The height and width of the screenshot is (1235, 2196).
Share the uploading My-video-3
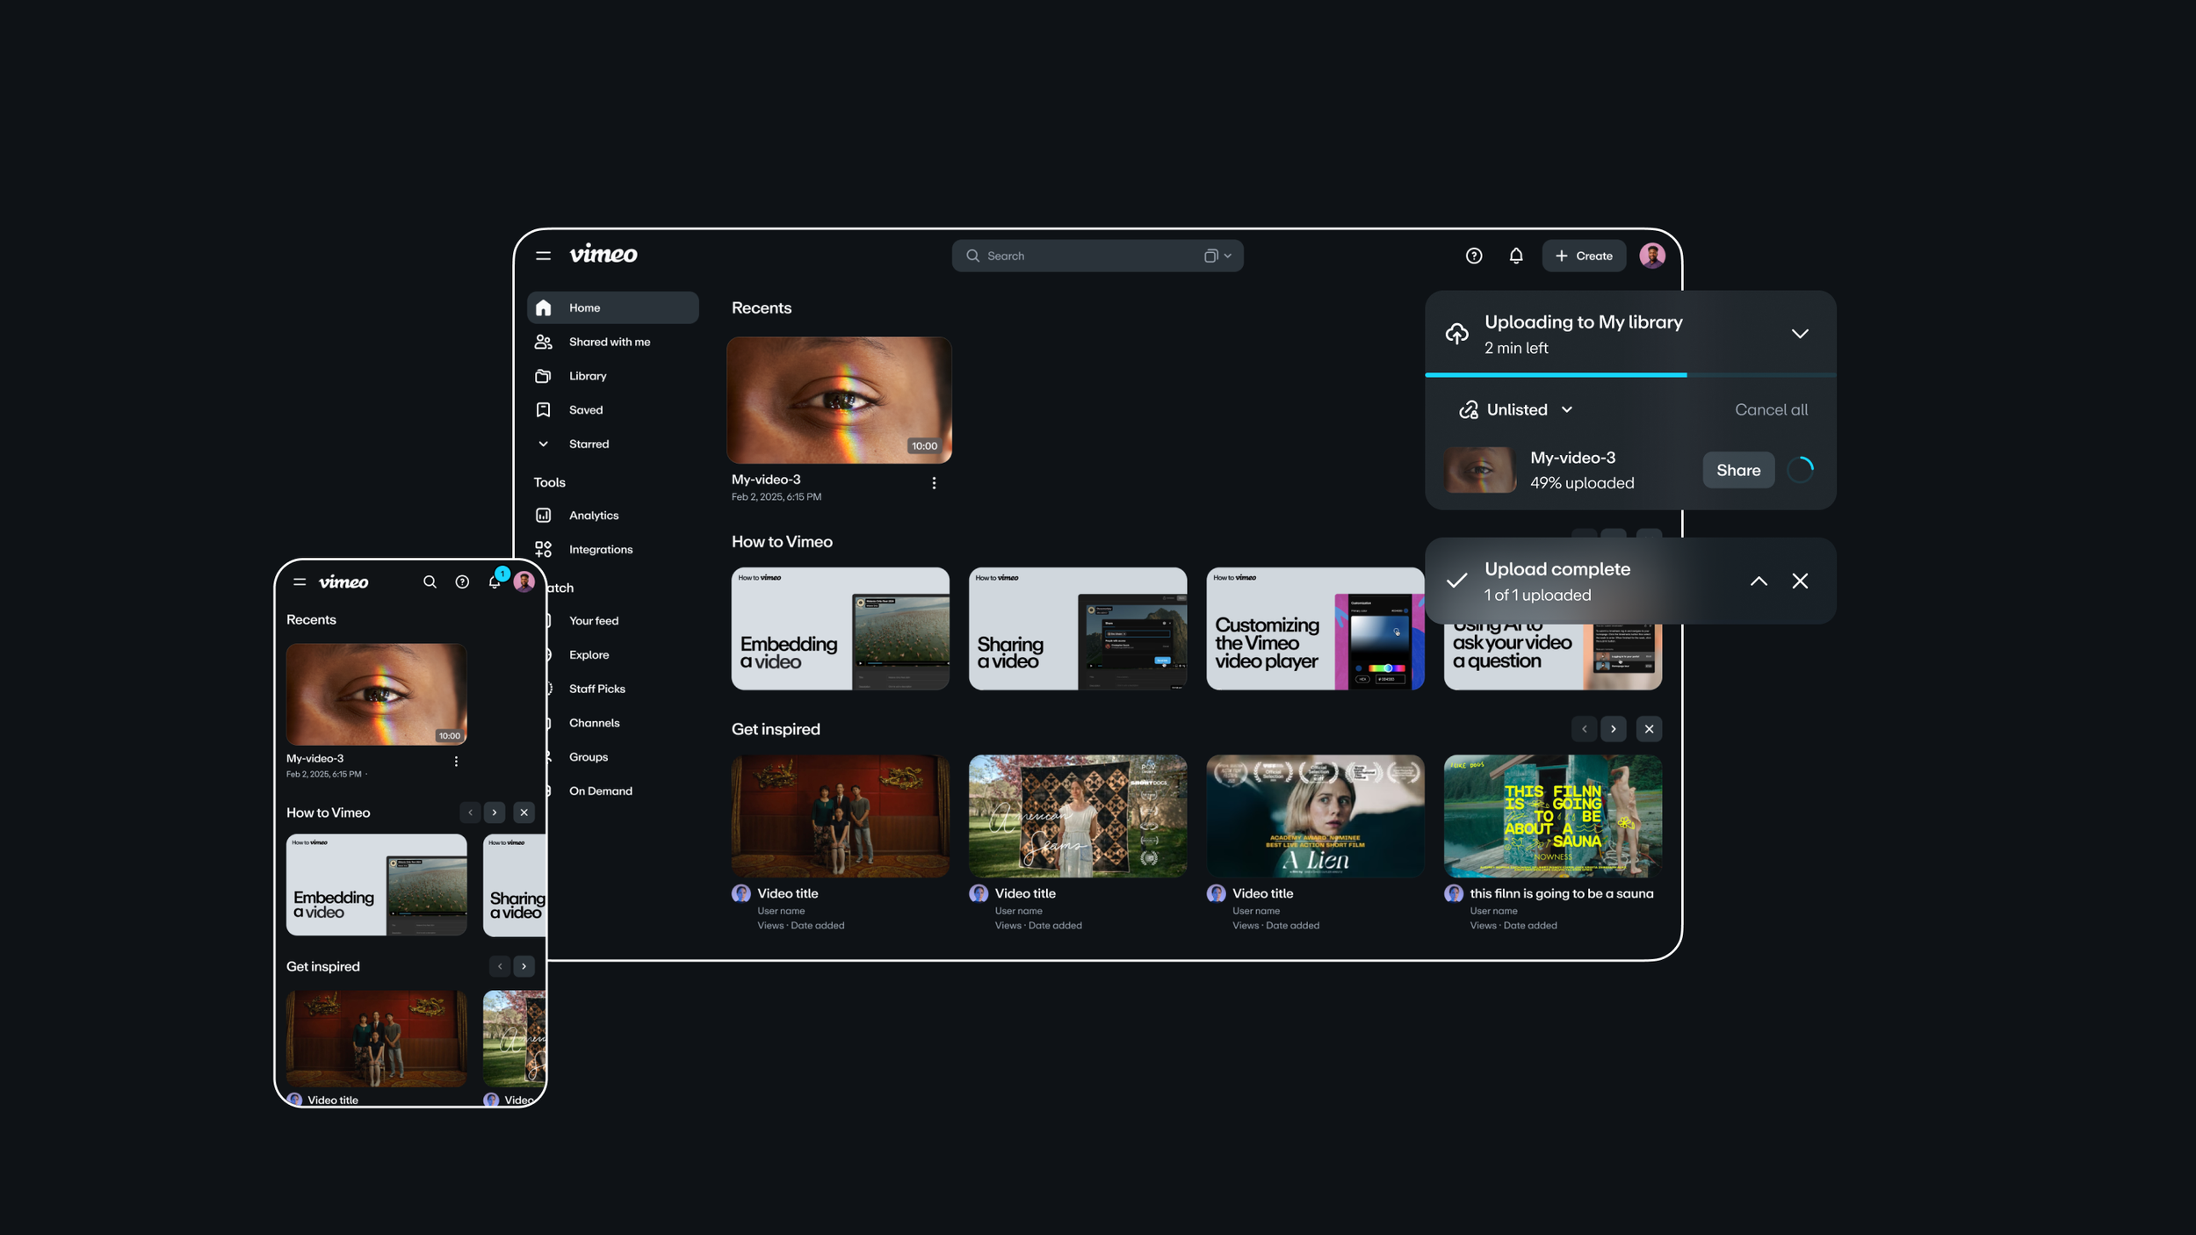coord(1738,470)
